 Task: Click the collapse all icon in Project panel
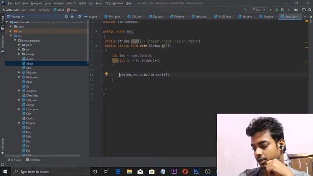coord(72,16)
